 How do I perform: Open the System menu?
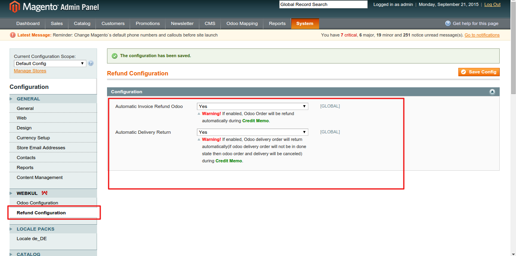click(305, 23)
